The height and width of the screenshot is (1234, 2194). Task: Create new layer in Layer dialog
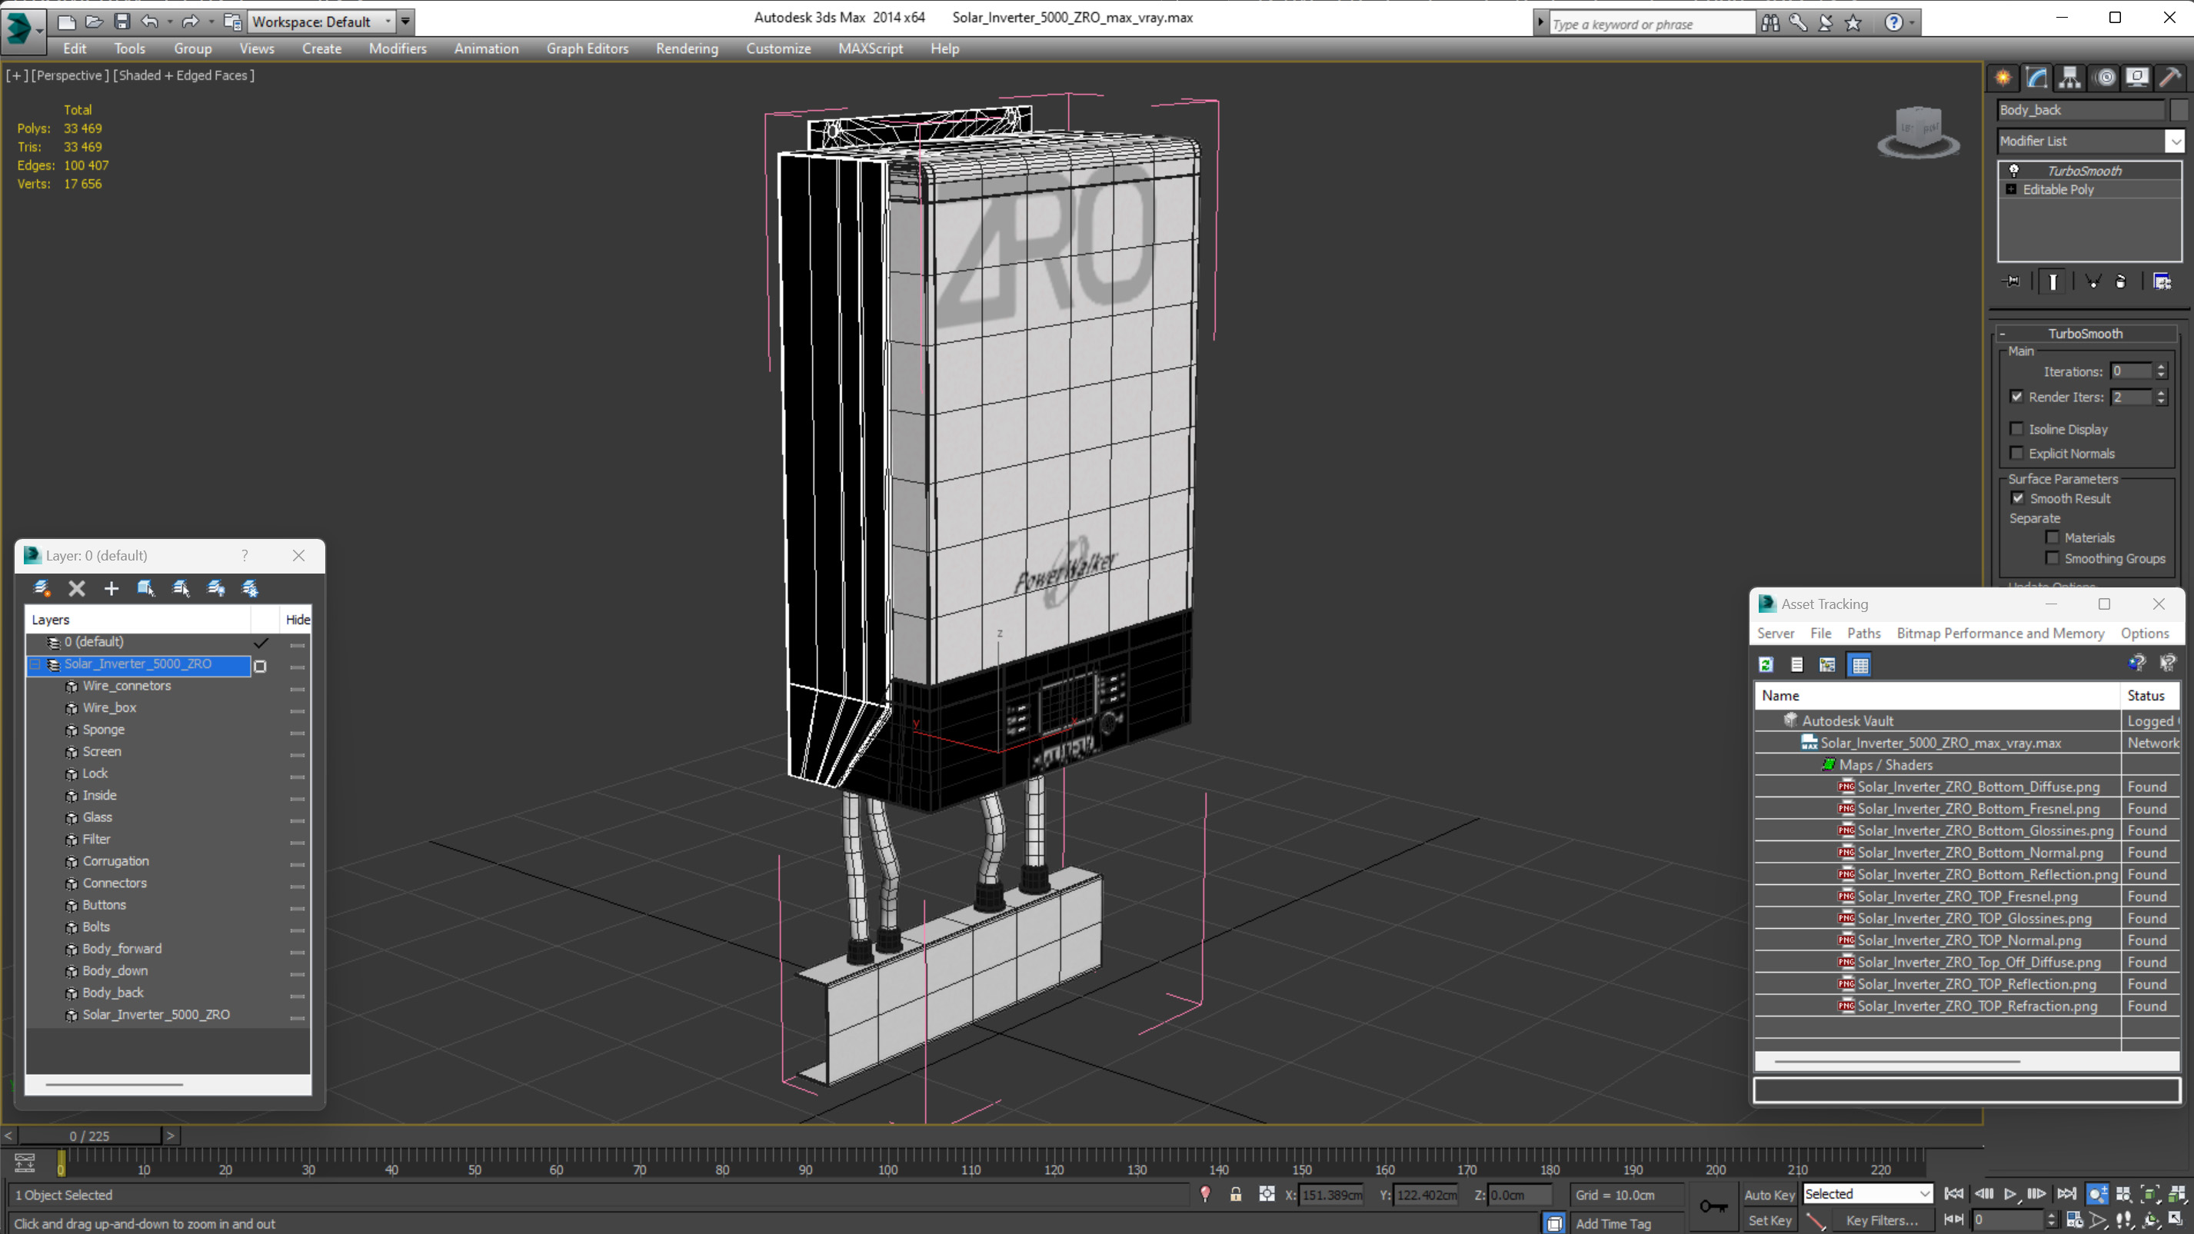(x=41, y=588)
